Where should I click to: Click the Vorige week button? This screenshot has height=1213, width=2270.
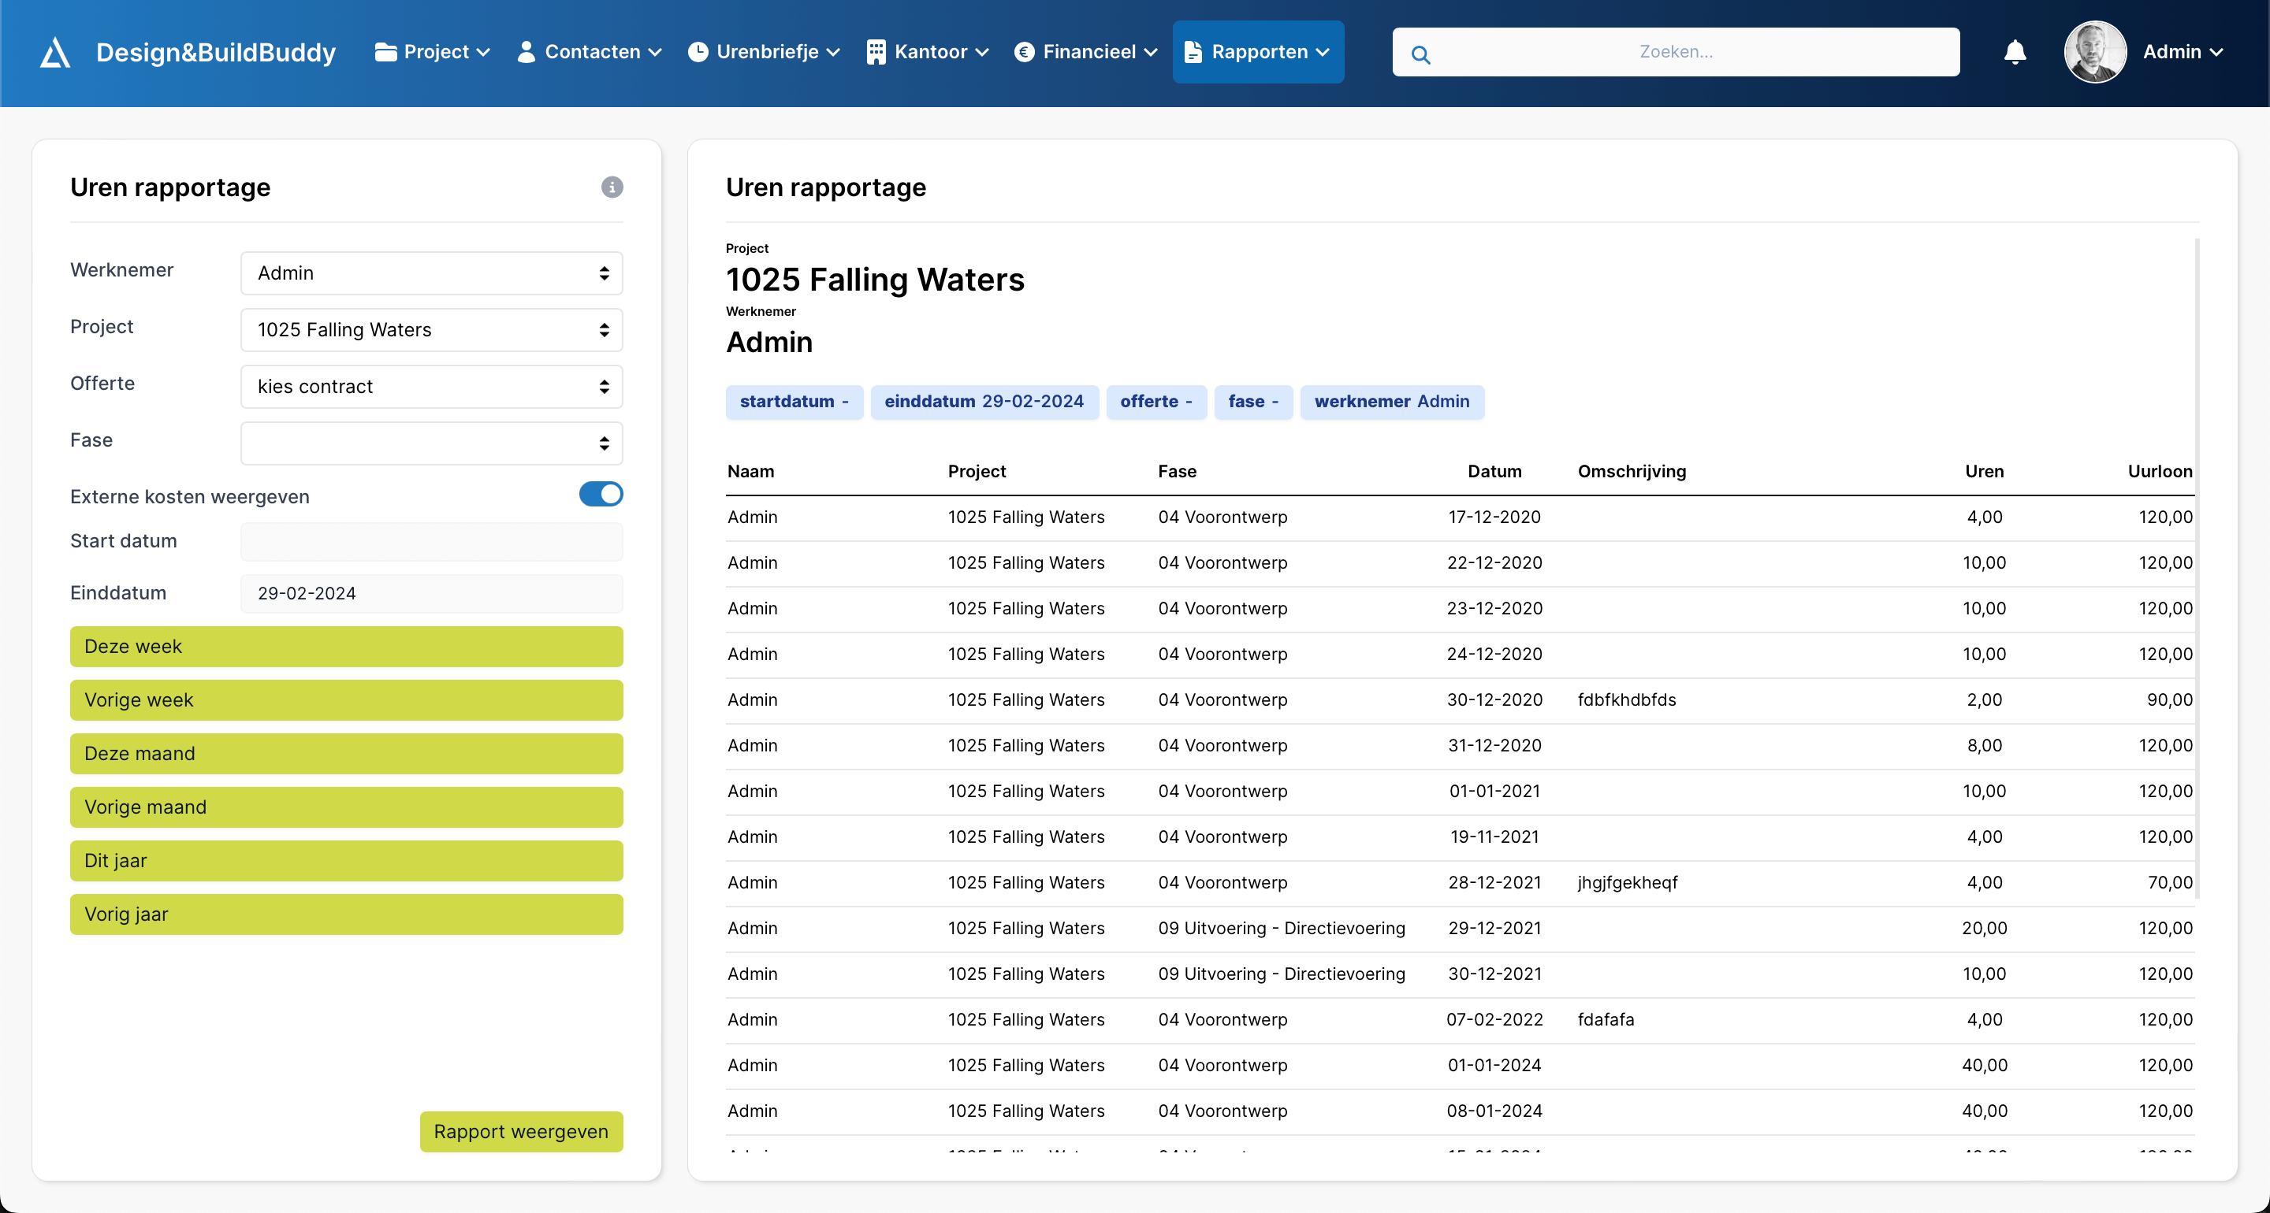coord(346,700)
